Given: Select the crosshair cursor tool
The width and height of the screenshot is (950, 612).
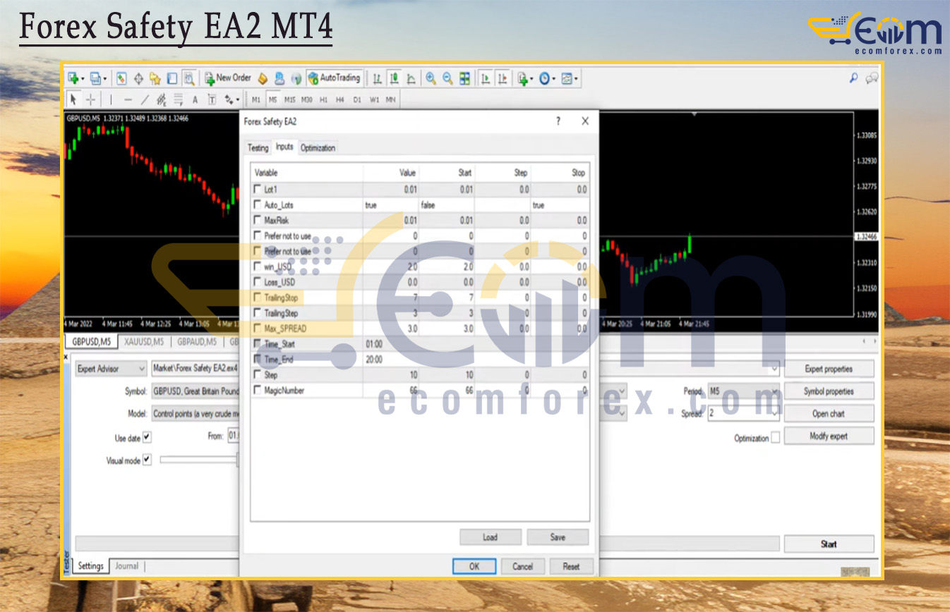Looking at the screenshot, I should [90, 99].
